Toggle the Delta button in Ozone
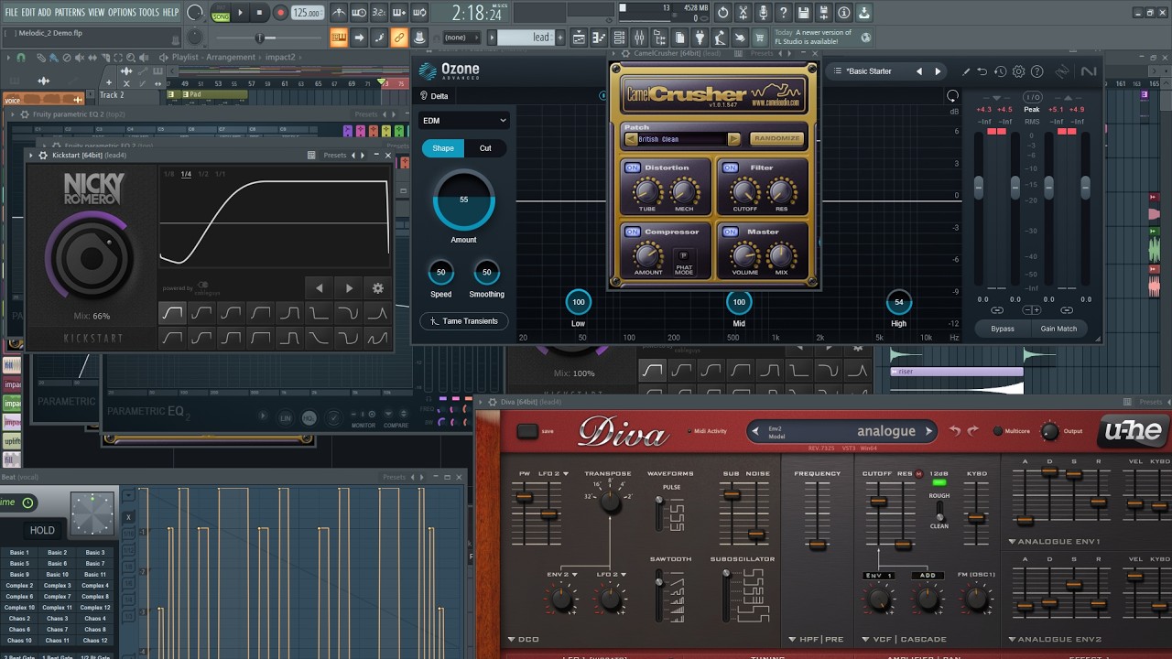 coord(434,96)
